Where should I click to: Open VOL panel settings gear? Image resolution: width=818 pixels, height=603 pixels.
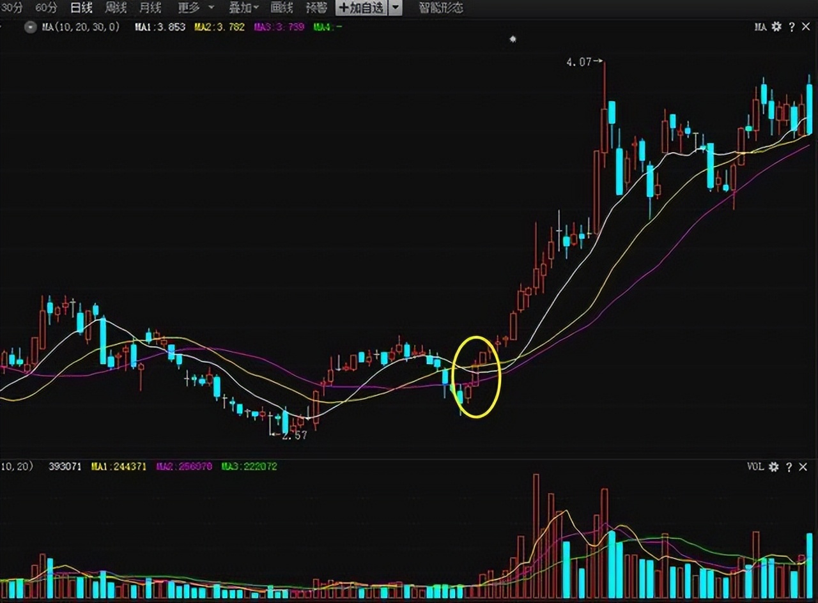tap(774, 467)
